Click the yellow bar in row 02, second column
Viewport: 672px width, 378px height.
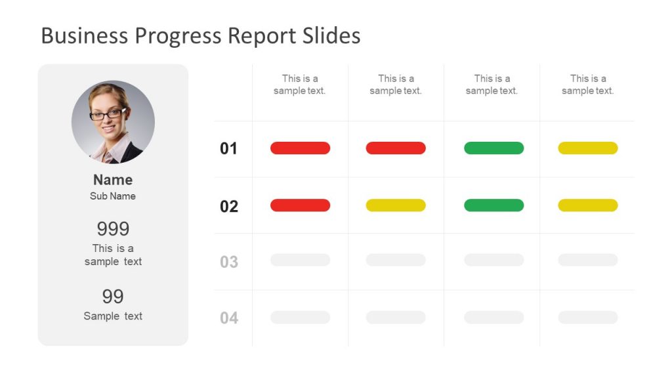[x=396, y=205]
